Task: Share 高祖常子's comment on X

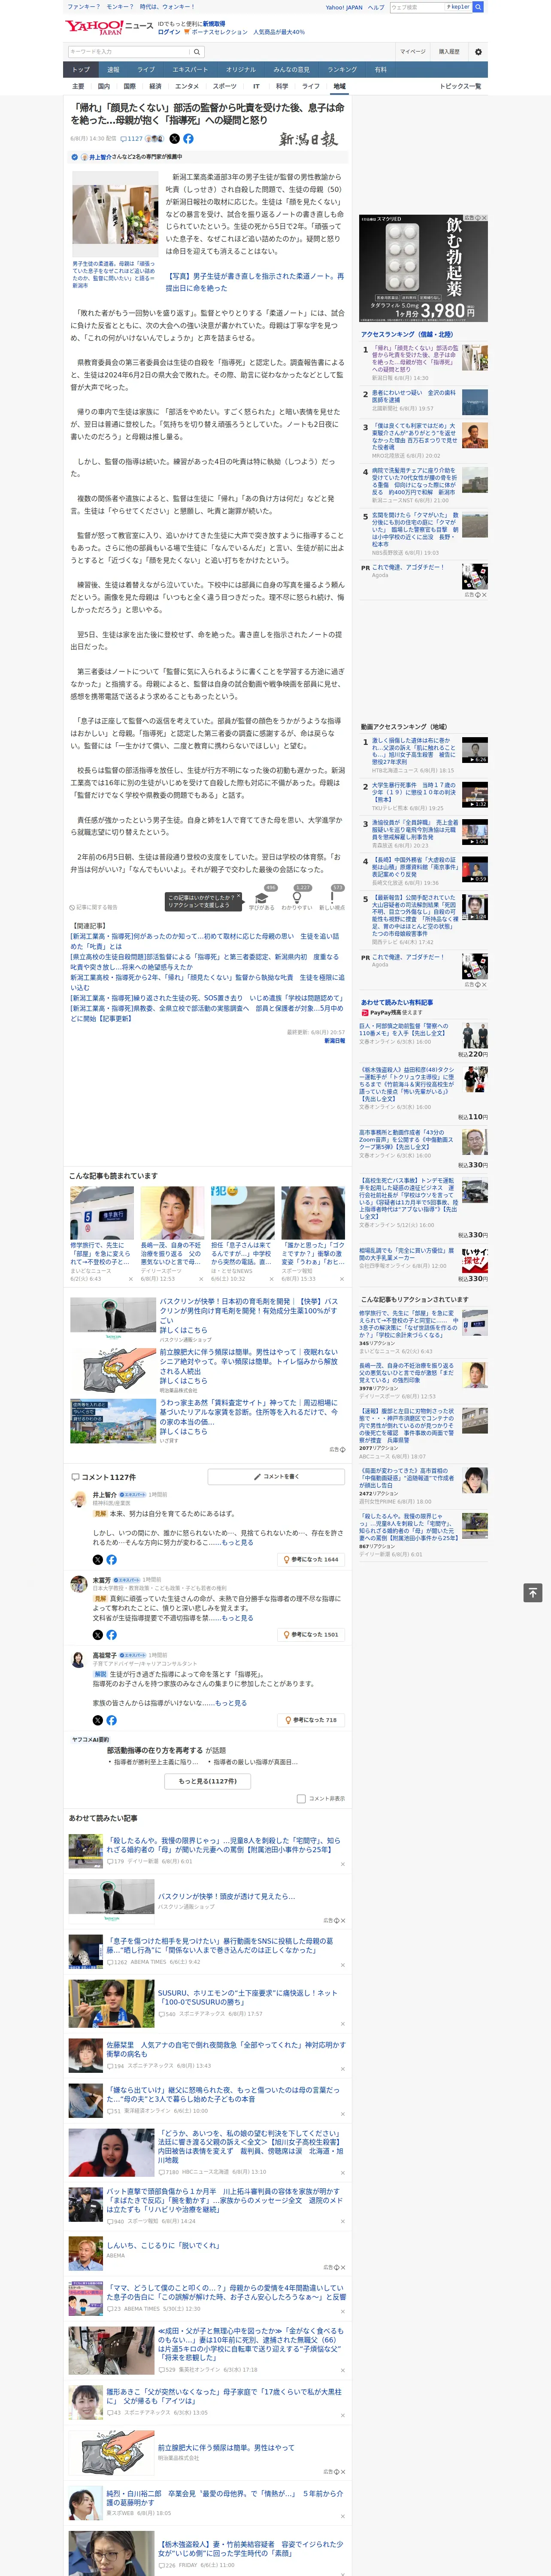Action: click(x=97, y=1720)
